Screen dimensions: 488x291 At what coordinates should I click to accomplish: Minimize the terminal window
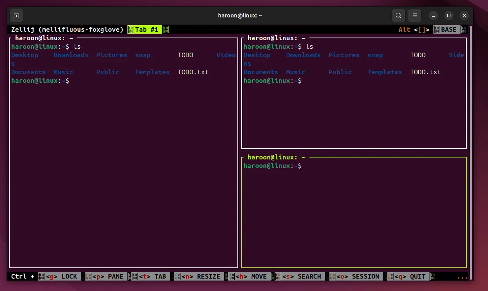point(433,15)
